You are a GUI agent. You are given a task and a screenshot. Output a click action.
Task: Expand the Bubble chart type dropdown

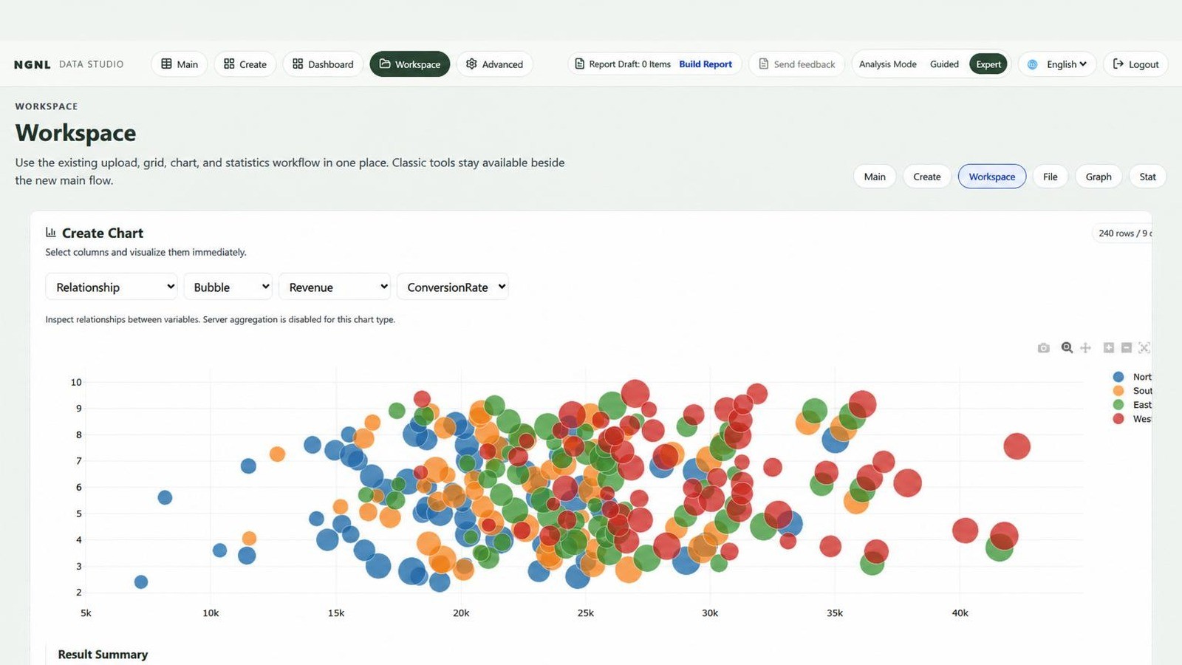point(228,287)
